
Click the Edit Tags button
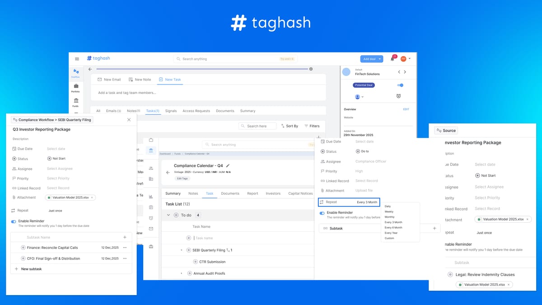[x=182, y=178]
